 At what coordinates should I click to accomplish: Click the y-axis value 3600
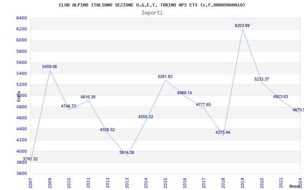[x=22, y=173]
